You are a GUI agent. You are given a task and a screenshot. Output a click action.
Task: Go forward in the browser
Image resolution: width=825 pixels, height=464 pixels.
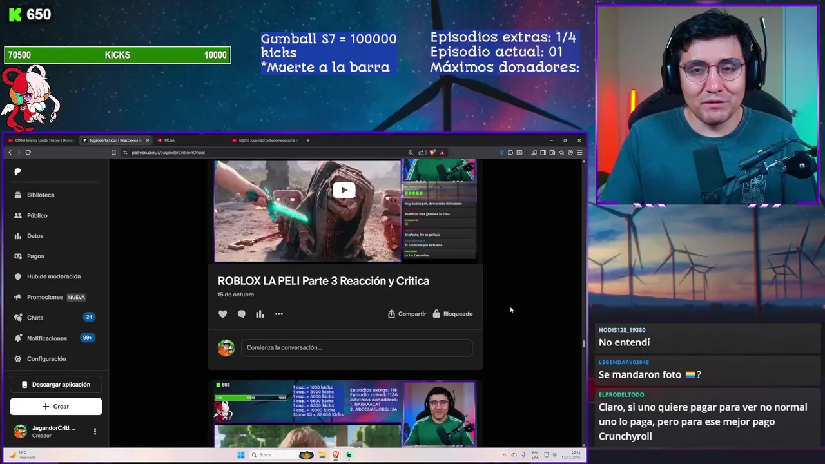tap(19, 153)
